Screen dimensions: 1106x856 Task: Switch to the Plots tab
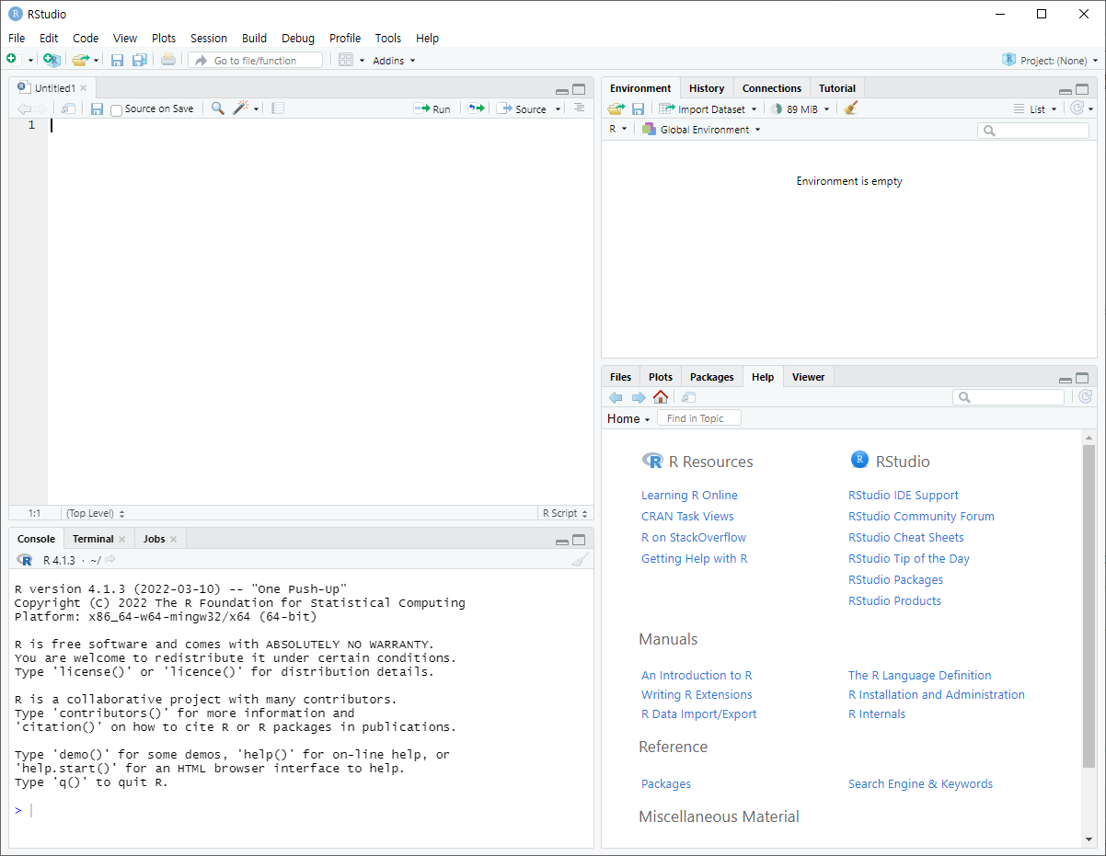tap(661, 377)
